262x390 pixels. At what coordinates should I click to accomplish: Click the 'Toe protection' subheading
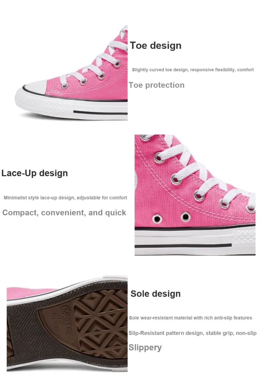click(157, 85)
